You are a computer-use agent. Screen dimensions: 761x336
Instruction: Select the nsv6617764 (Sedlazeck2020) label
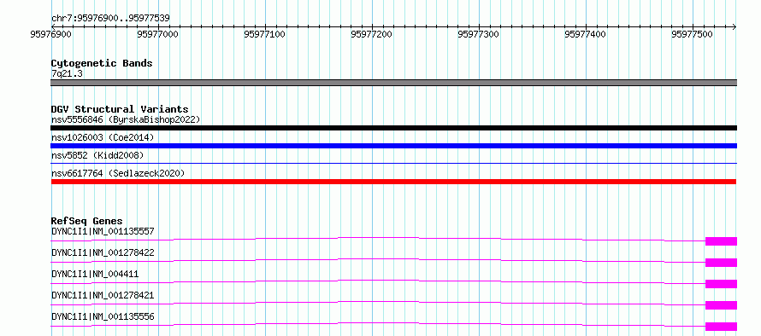point(118,173)
